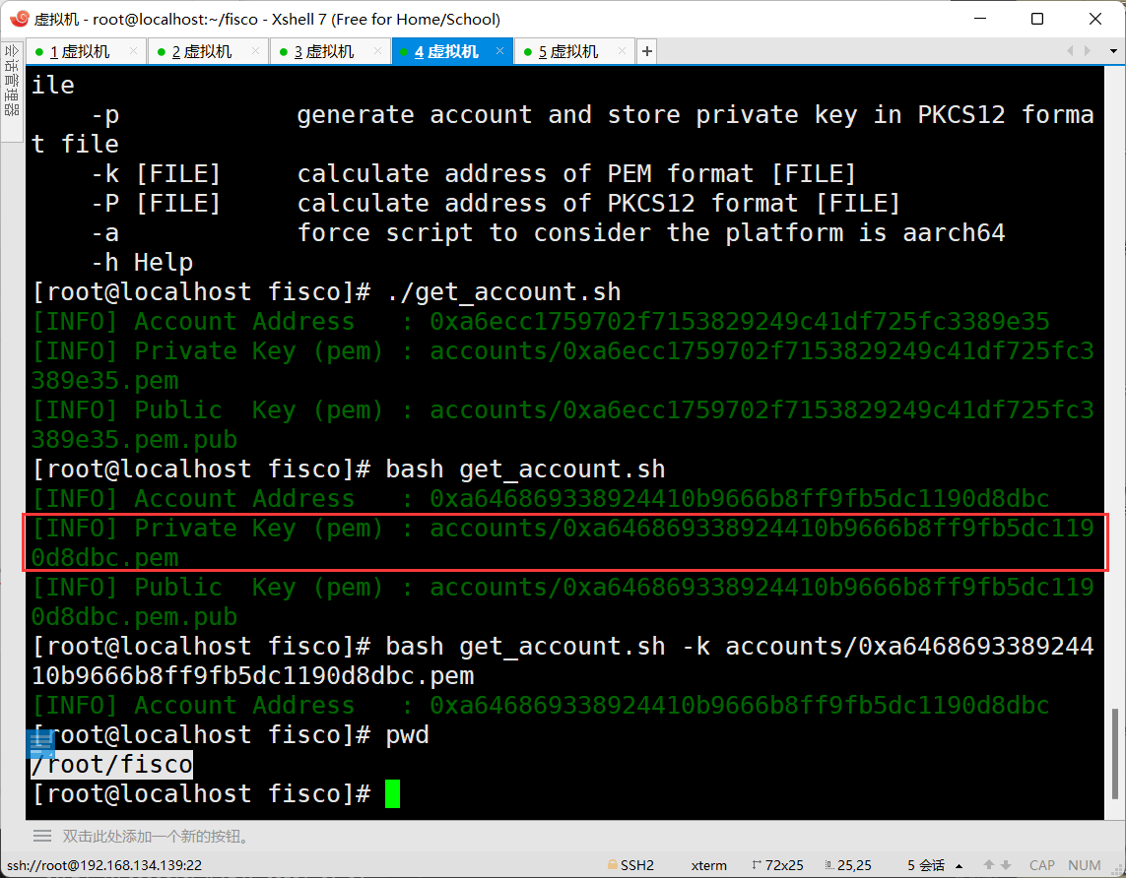Minimize the Xshell window

981,19
